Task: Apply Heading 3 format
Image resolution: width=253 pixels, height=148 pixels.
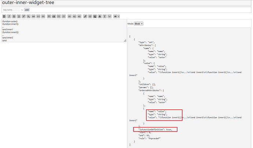Action: point(79,17)
